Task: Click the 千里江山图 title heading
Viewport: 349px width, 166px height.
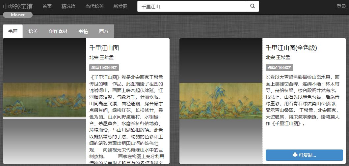Action: pos(104,48)
